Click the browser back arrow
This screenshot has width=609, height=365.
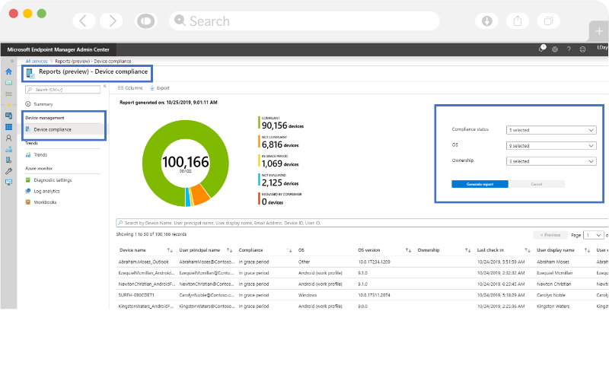[x=84, y=21]
